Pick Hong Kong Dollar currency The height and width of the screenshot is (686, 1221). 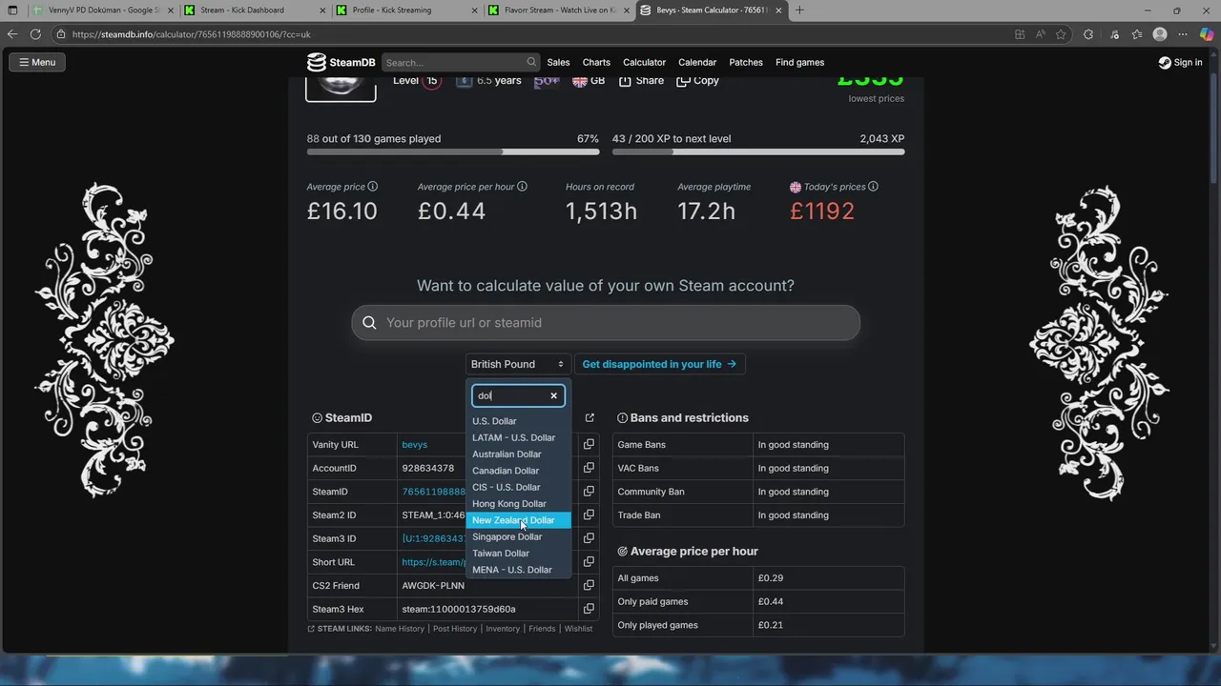[518, 504]
